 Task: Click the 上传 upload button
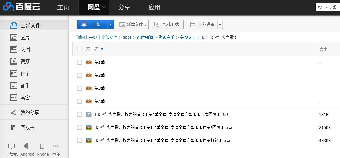tap(92, 24)
